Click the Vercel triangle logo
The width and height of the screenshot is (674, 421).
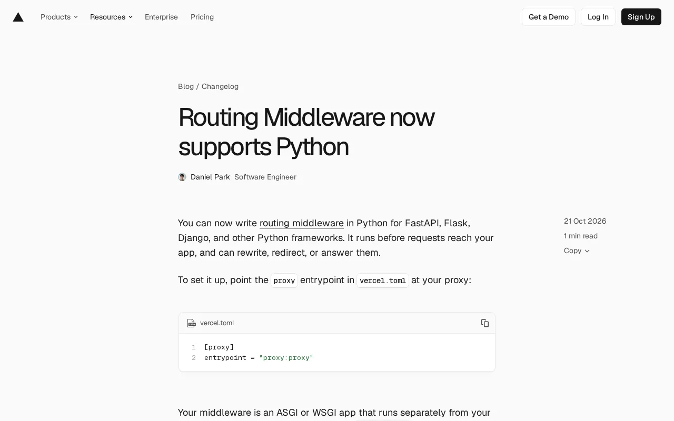tap(18, 17)
